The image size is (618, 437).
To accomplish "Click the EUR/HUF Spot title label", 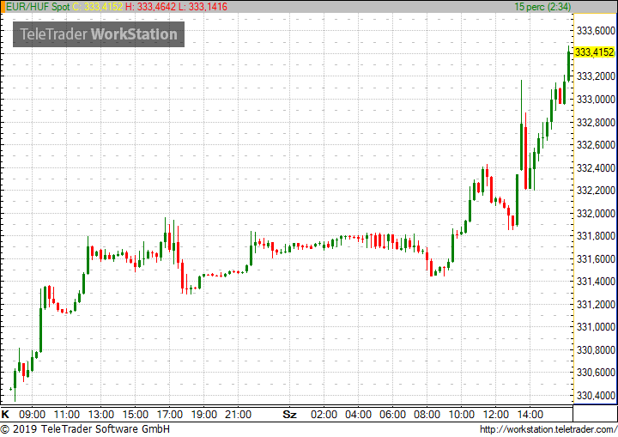I will (38, 7).
